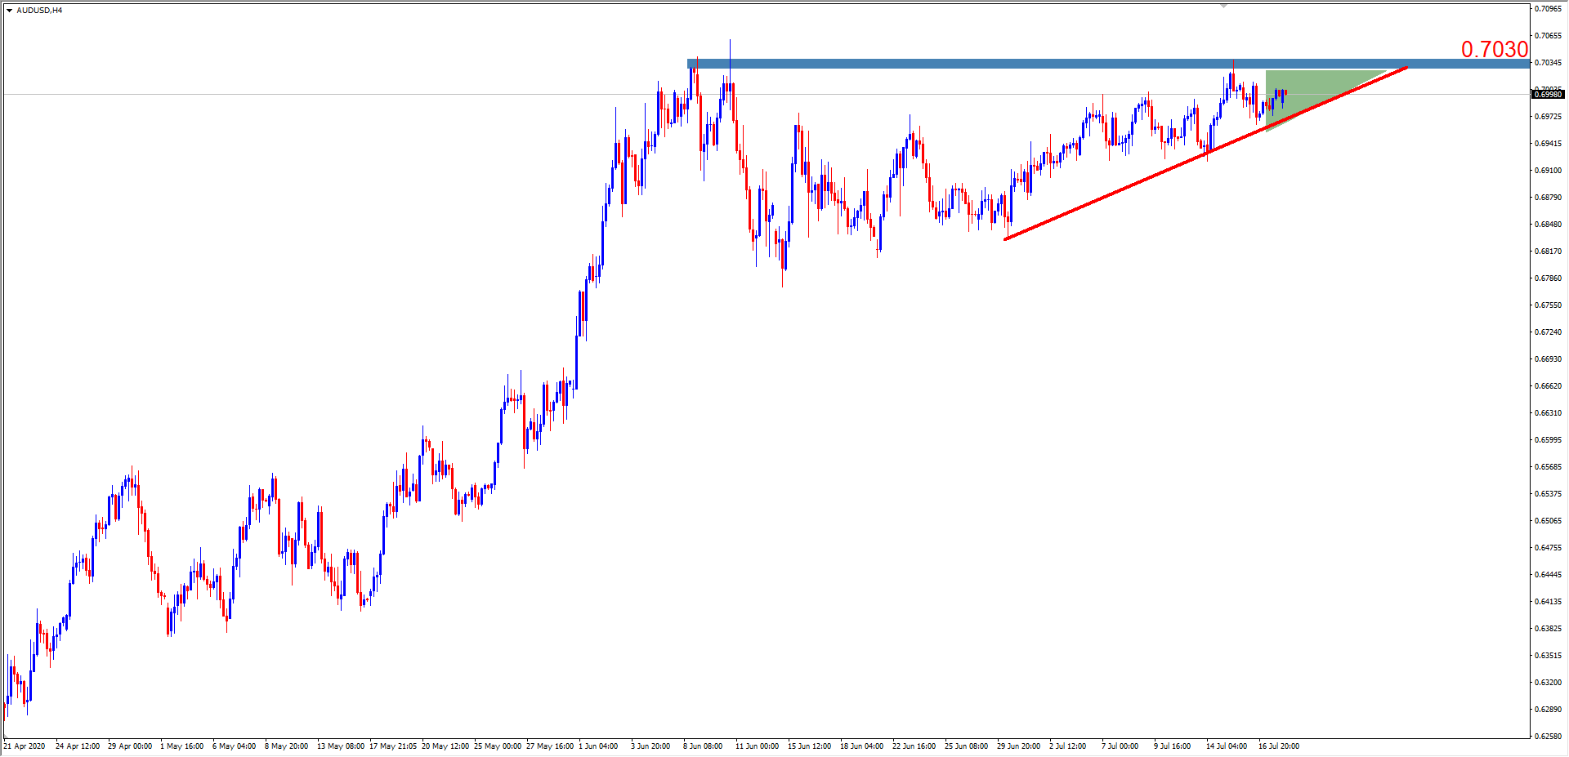Click the black 0.69980 current price tag
Image resolution: width=1569 pixels, height=757 pixels.
tap(1548, 95)
